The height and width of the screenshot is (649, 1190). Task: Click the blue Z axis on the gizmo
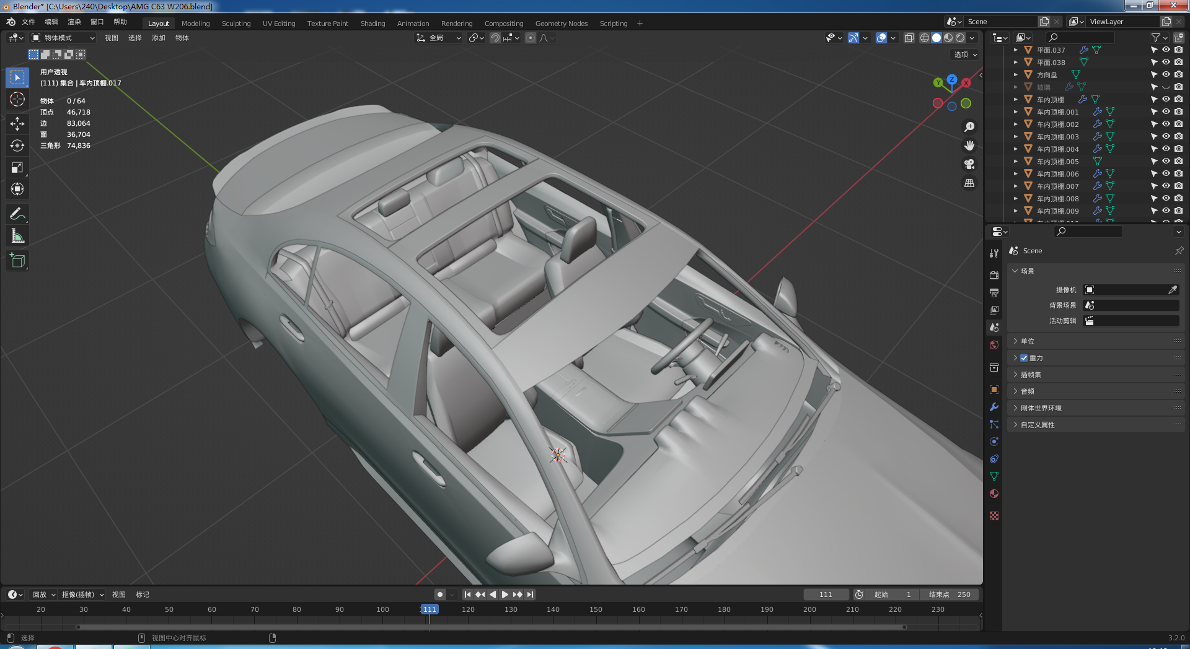(952, 79)
